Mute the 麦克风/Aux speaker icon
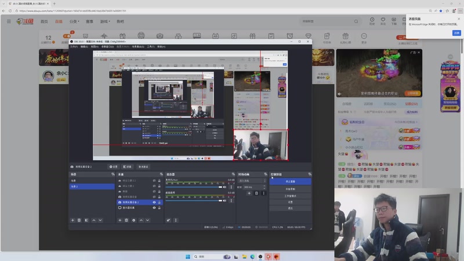The image size is (464, 261). click(224, 187)
